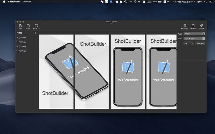This screenshot has height=134, width=215.
Task: Create a new project with the New icon
Action: point(20,27)
